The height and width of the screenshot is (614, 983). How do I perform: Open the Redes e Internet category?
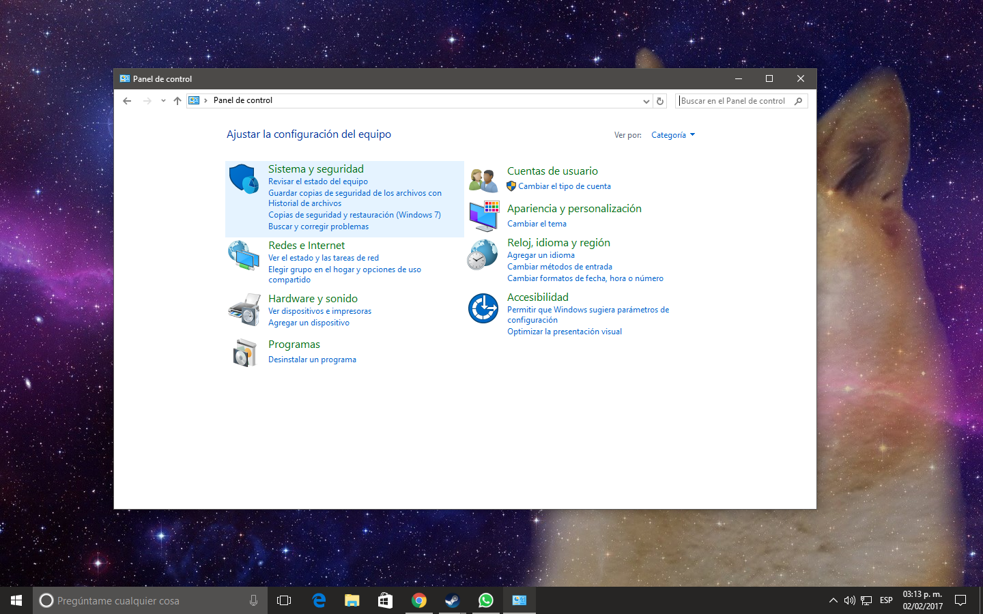click(x=307, y=246)
